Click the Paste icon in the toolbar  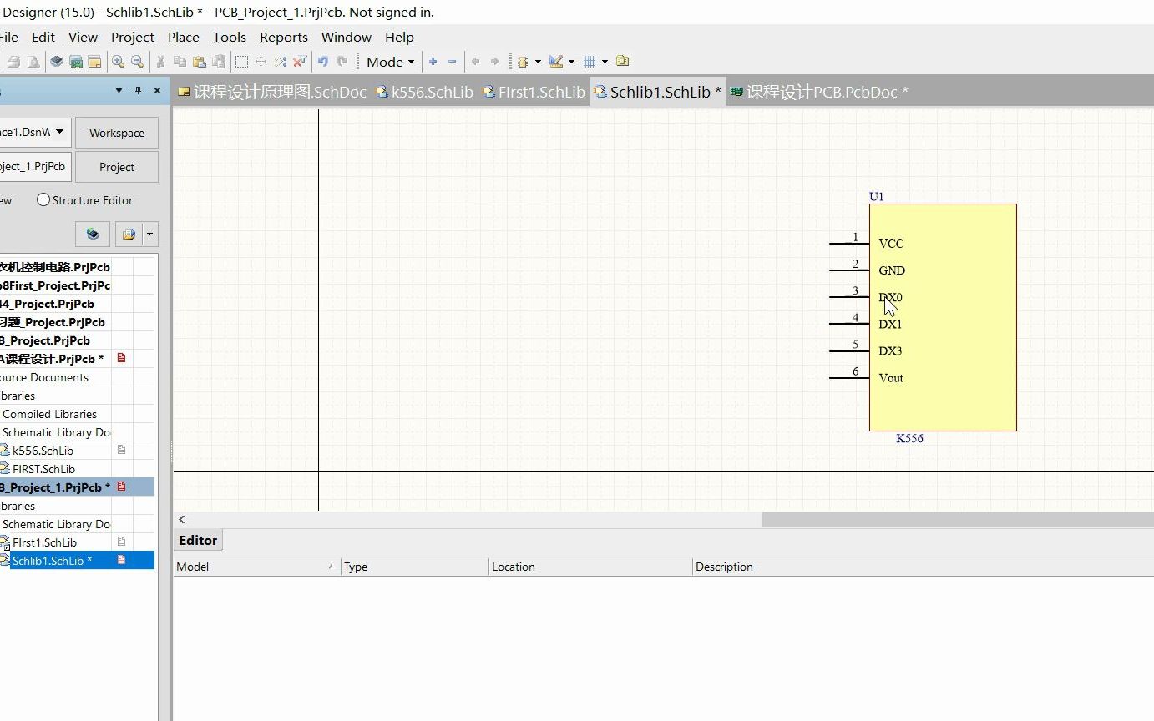[x=200, y=61]
